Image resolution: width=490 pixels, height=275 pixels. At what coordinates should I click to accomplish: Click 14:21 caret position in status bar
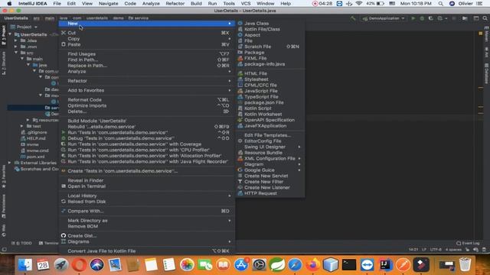click(413, 250)
